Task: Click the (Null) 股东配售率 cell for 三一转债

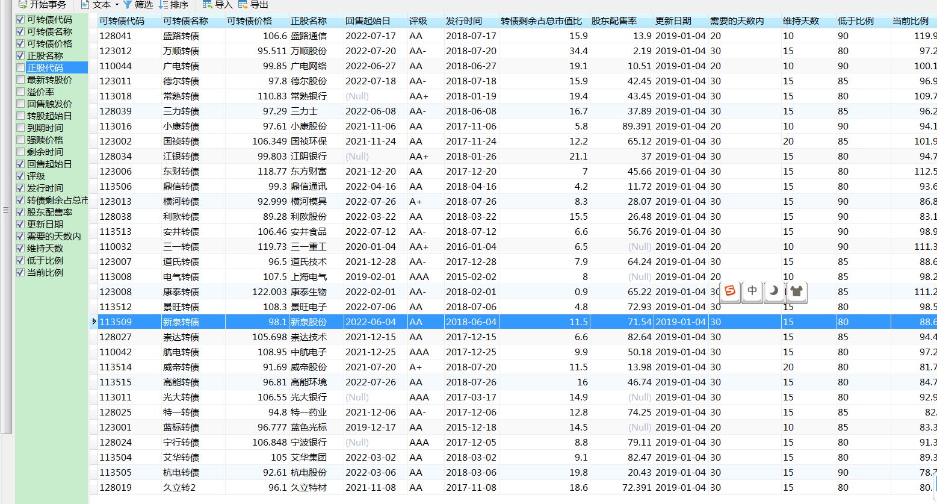Action: [x=622, y=246]
